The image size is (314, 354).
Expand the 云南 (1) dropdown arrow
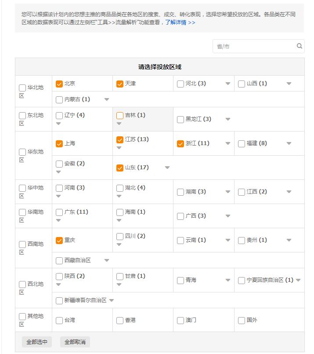(x=228, y=240)
